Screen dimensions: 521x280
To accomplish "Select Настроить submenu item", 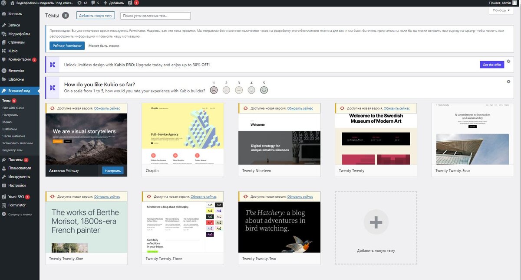I will click(10, 115).
